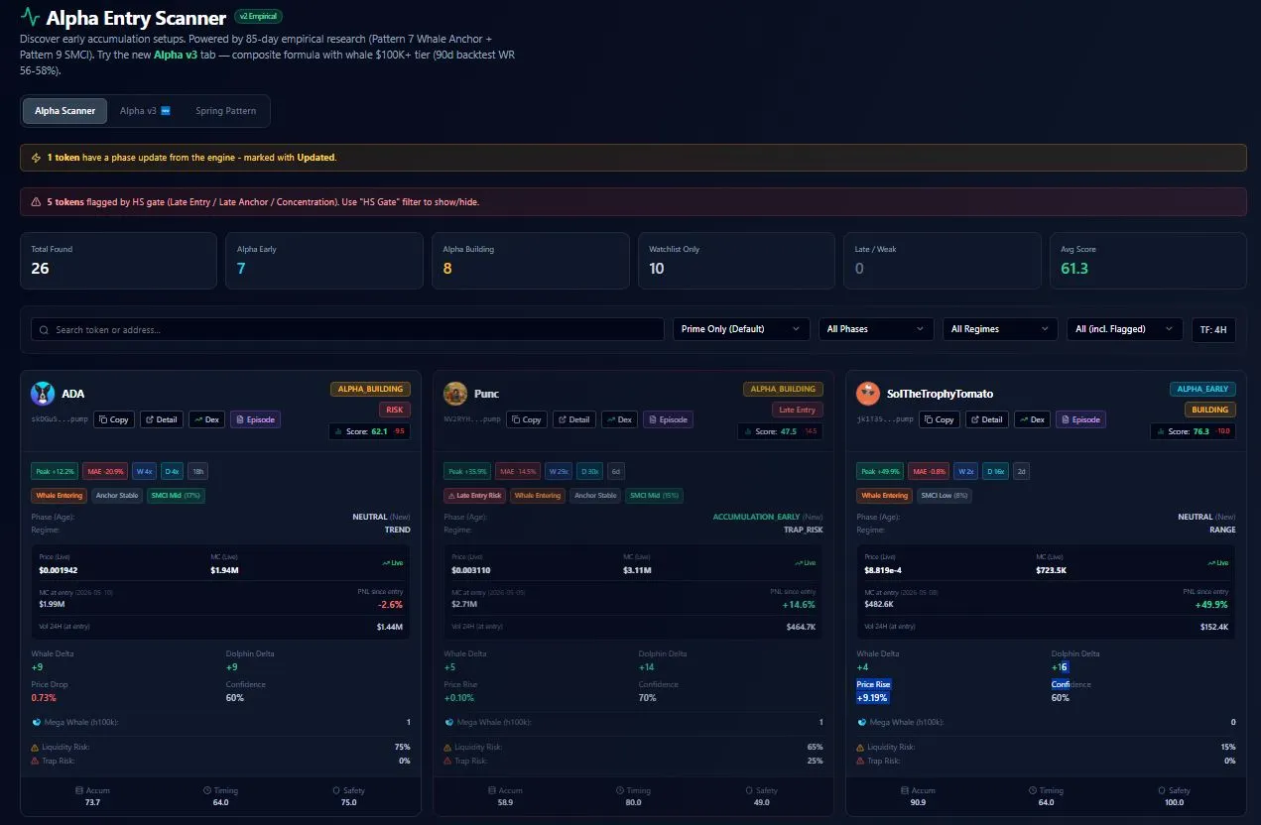Screen dimensions: 1261x825
Task: Click the Peak +49.9% tag on SolTheTrophyTomato
Action: click(x=880, y=472)
